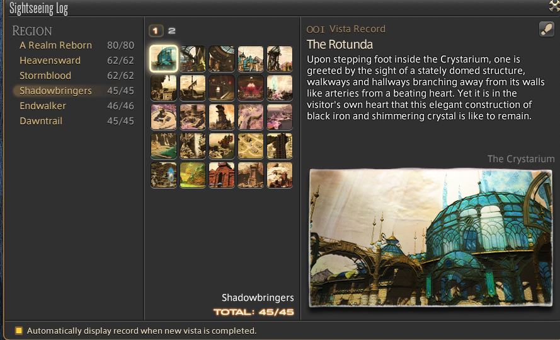Click the "001 Vista Record" heading
Screen dimensions: 560x340
pyautogui.click(x=346, y=29)
